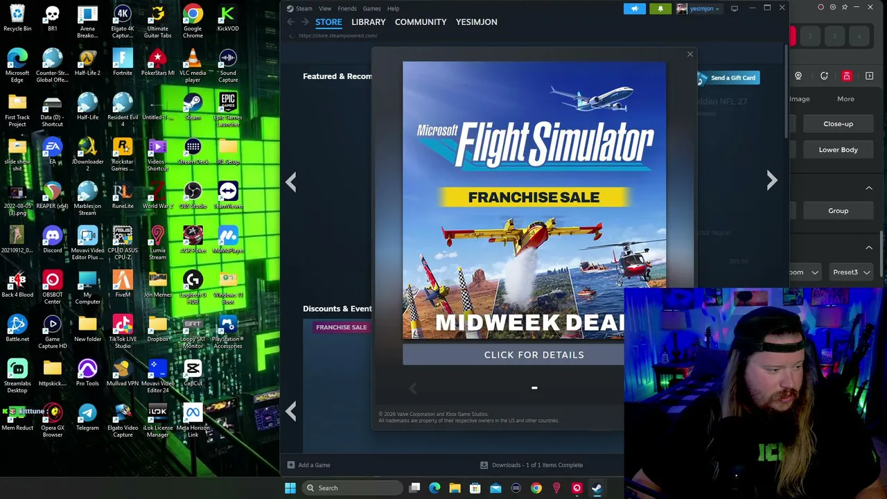The image size is (887, 499).
Task: Open the Friends menu in Steam
Action: [347, 8]
